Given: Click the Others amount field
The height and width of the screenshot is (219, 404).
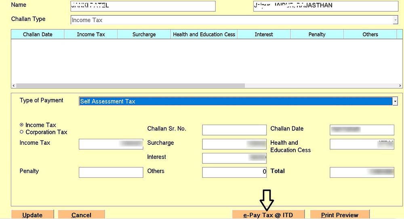Looking at the screenshot, I should pyautogui.click(x=234, y=172).
